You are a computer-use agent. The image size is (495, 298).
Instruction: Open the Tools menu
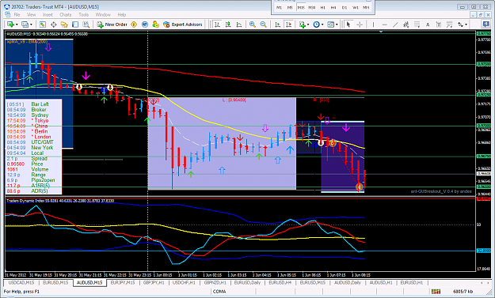click(83, 14)
